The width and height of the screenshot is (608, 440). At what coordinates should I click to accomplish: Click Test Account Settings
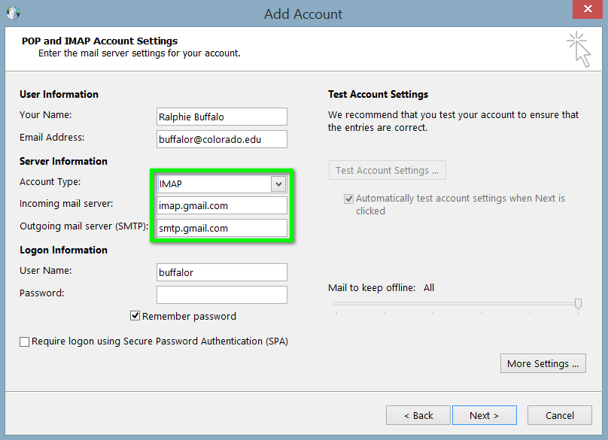387,170
